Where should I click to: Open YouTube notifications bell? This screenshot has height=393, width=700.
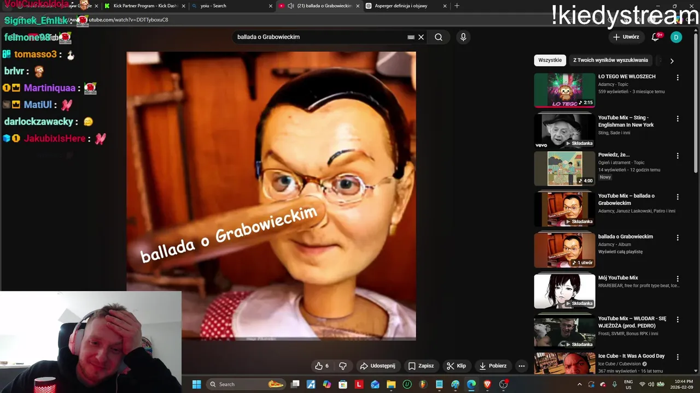[x=655, y=37]
